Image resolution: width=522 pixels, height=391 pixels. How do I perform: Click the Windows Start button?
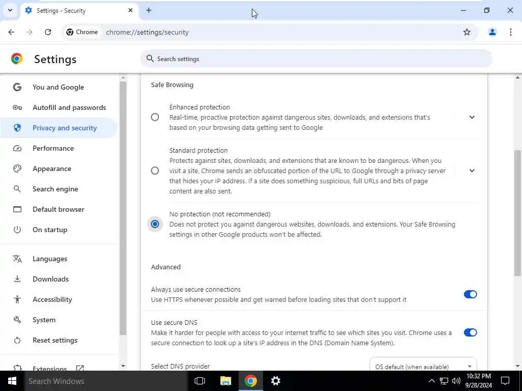click(12, 381)
